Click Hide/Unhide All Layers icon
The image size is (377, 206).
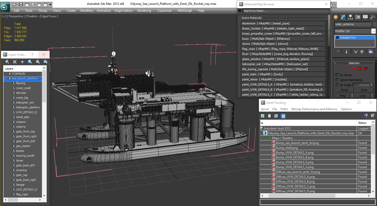[45, 62]
